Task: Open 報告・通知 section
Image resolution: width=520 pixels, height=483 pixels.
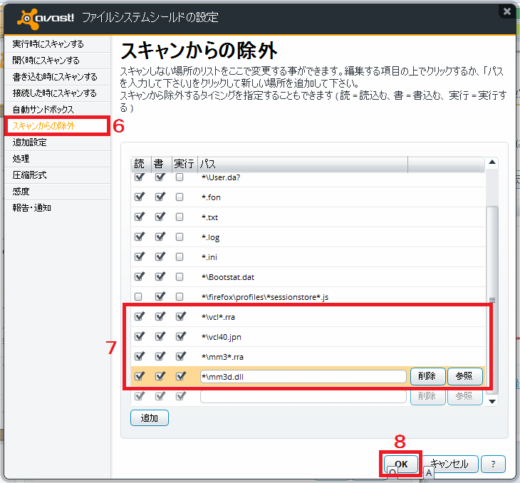Action: point(32,208)
